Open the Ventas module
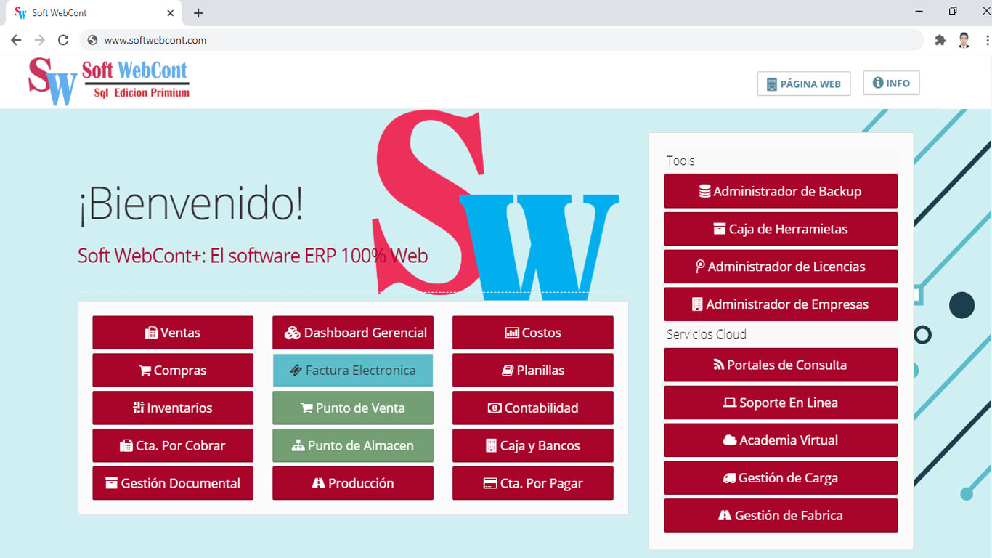The image size is (992, 558). [x=173, y=333]
